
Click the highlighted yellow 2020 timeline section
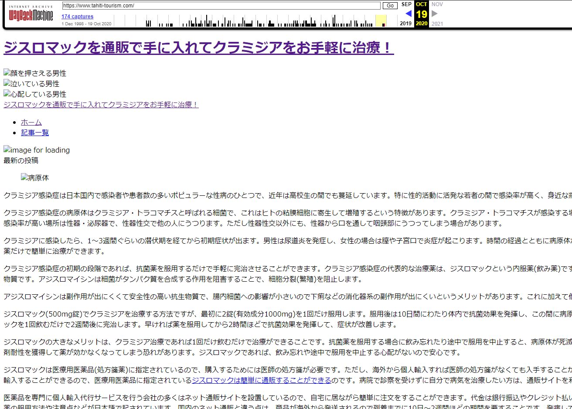coord(381,20)
